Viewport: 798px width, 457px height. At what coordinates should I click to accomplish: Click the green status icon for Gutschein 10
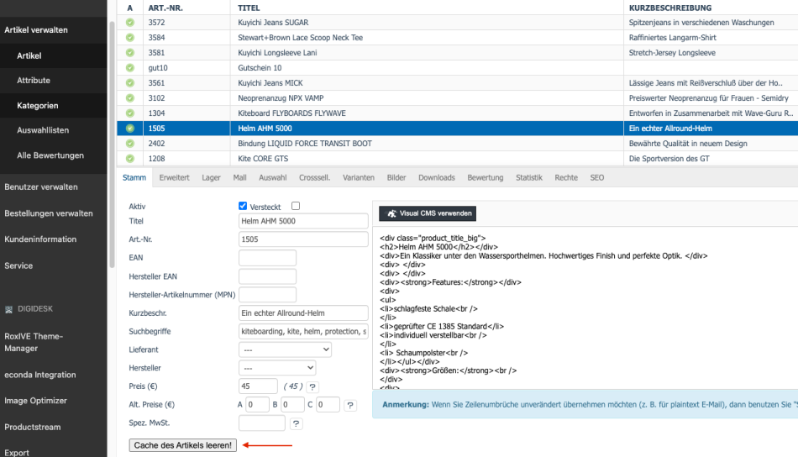point(130,67)
